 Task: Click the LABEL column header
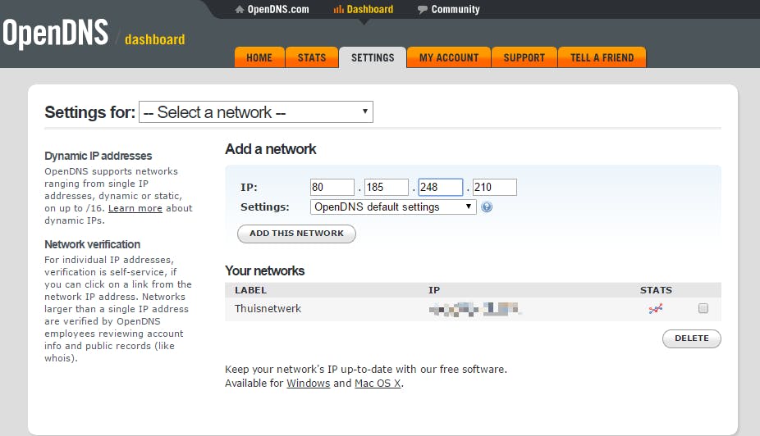click(x=250, y=290)
